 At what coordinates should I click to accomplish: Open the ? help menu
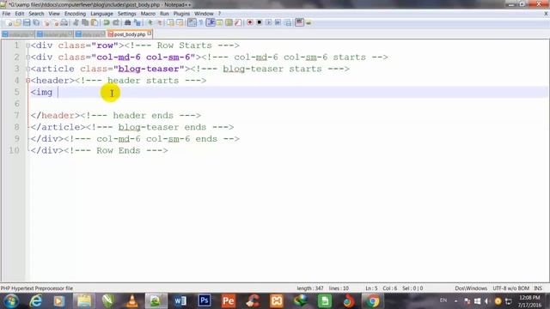coord(220,14)
